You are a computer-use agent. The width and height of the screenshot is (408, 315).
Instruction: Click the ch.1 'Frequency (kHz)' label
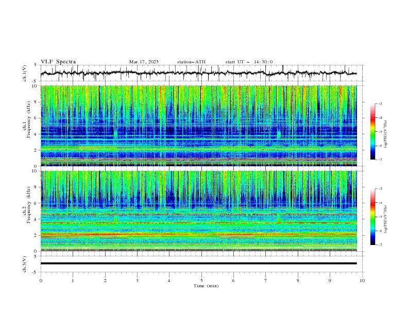pos(29,120)
